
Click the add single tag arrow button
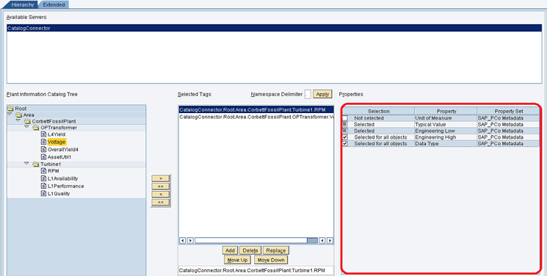(161, 178)
